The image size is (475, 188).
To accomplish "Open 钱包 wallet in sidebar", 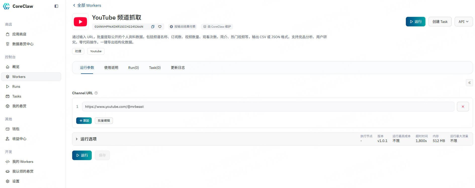I will (x=16, y=129).
